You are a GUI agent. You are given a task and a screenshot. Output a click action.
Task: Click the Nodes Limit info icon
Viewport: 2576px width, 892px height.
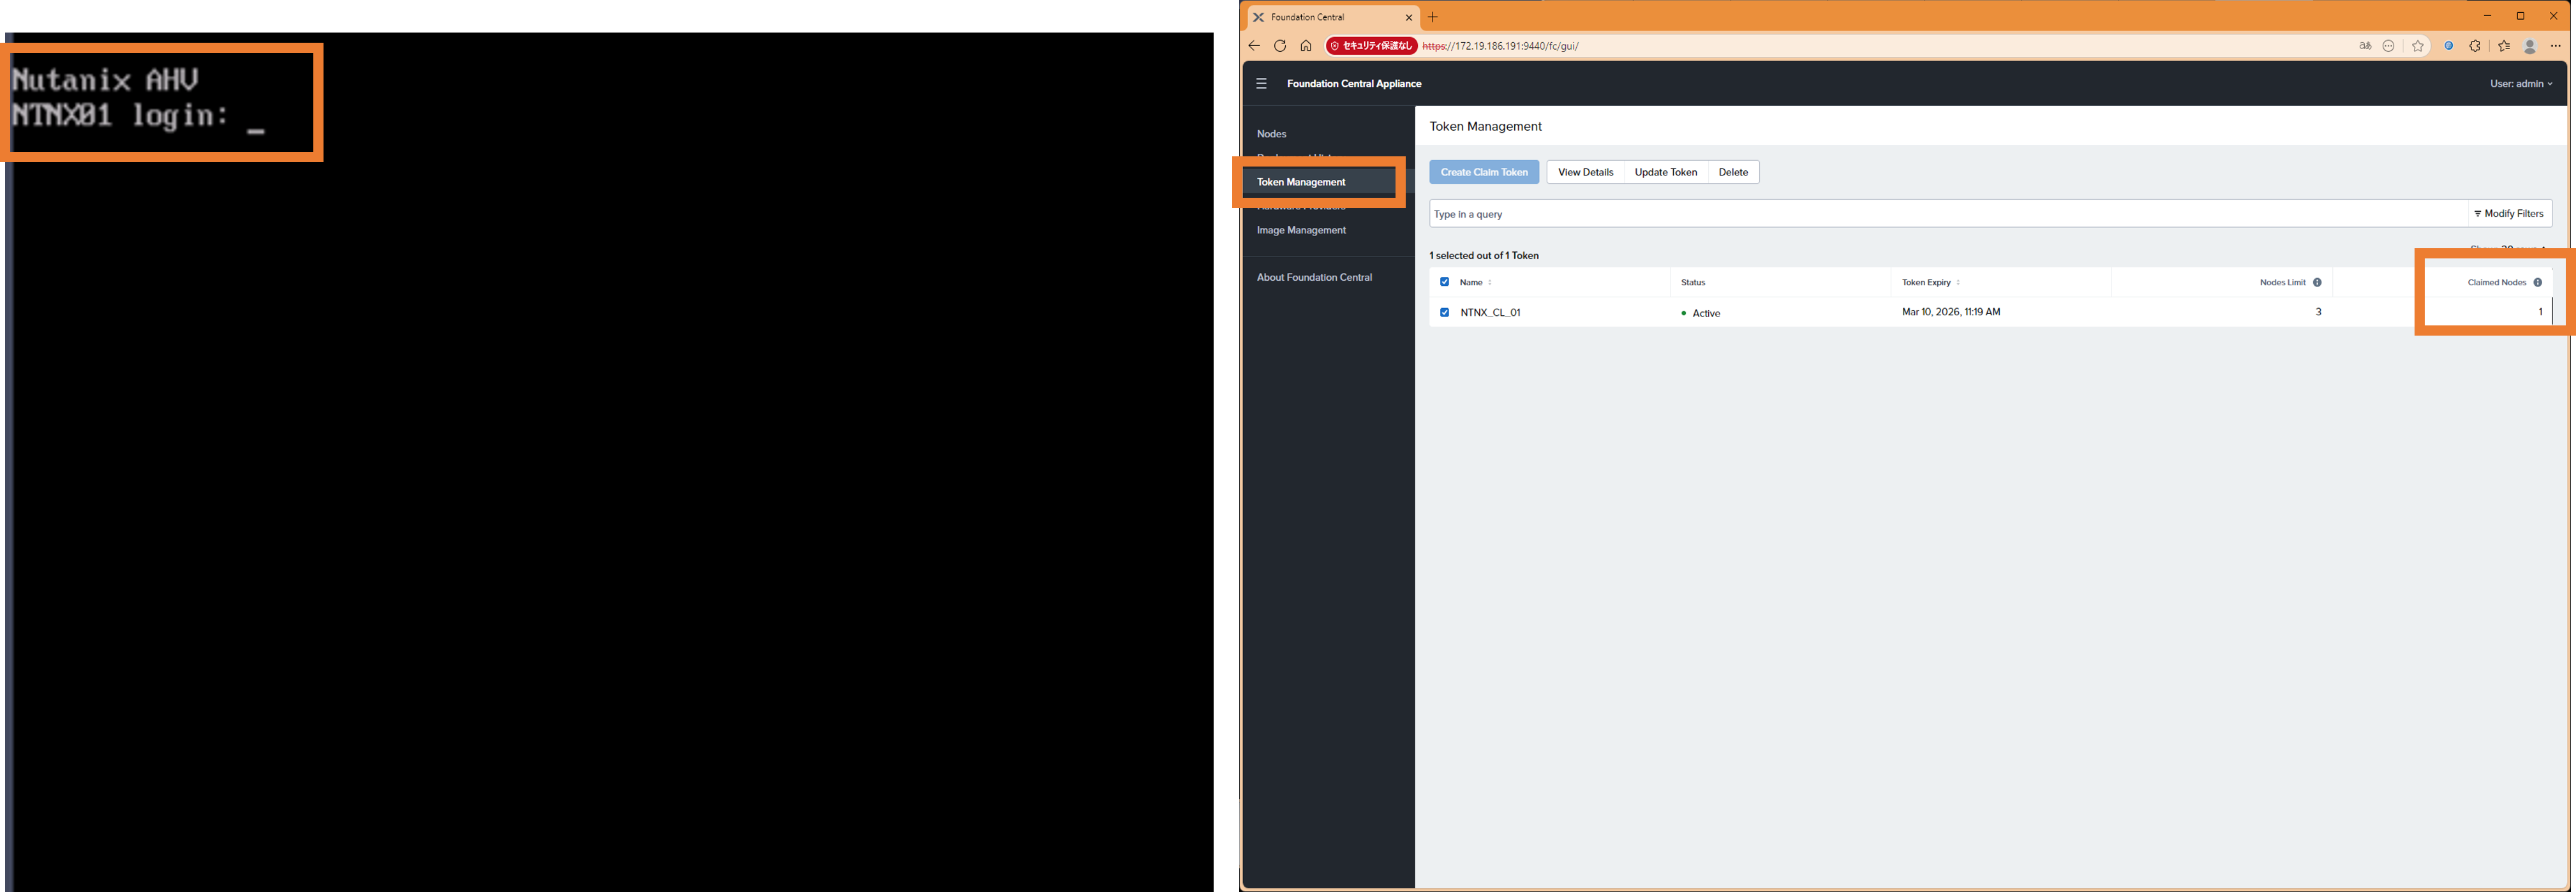pyautogui.click(x=2317, y=282)
